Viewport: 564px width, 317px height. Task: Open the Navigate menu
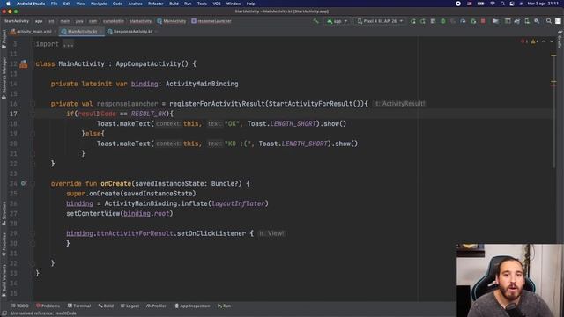99,4
